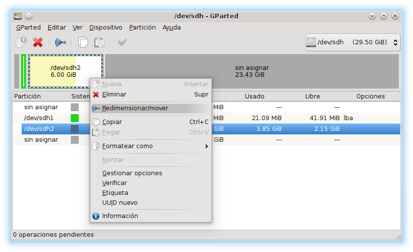413x252 pixels.
Task: Click the 41.91 MiB free value
Action: [x=324, y=118]
